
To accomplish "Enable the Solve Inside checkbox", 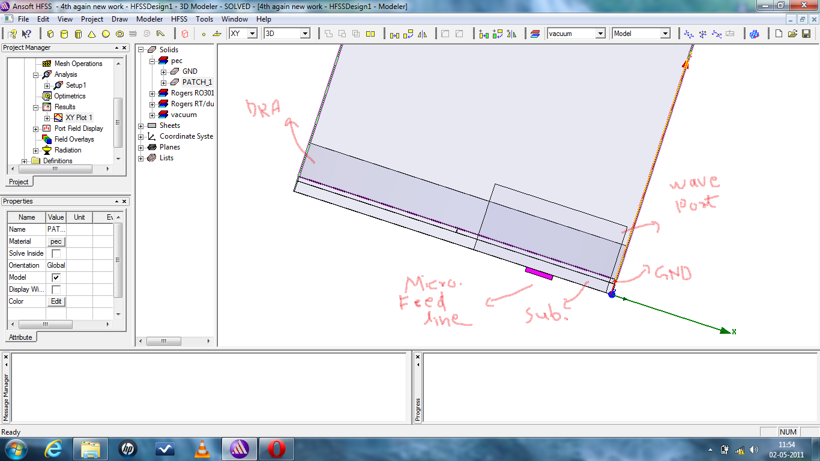I will [x=56, y=253].
